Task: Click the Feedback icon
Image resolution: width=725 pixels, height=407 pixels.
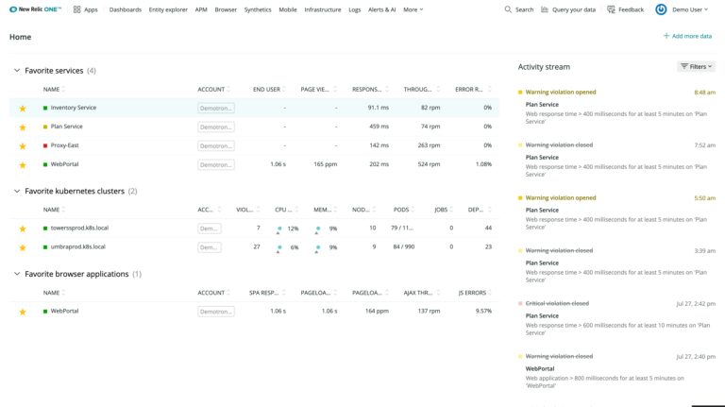Action: point(611,9)
